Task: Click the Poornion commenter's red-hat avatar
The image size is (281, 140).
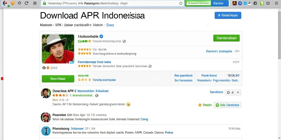Action: pyautogui.click(x=46, y=117)
